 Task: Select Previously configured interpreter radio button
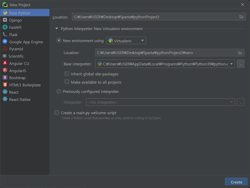(x=59, y=91)
